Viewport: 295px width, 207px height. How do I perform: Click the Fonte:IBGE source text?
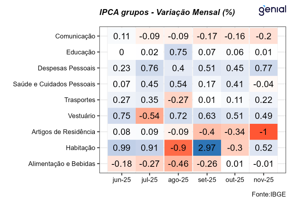pyautogui.click(x=269, y=194)
